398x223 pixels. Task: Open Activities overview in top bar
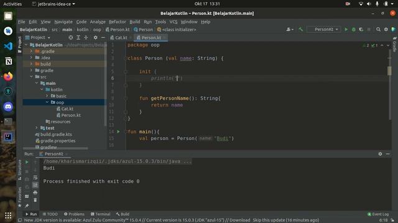point(12,4)
